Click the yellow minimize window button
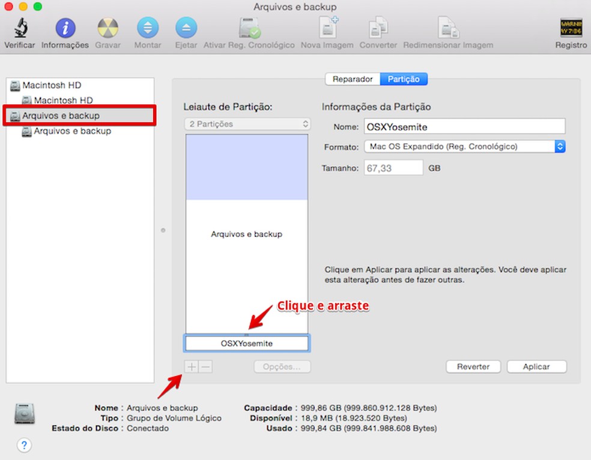 (x=23, y=7)
